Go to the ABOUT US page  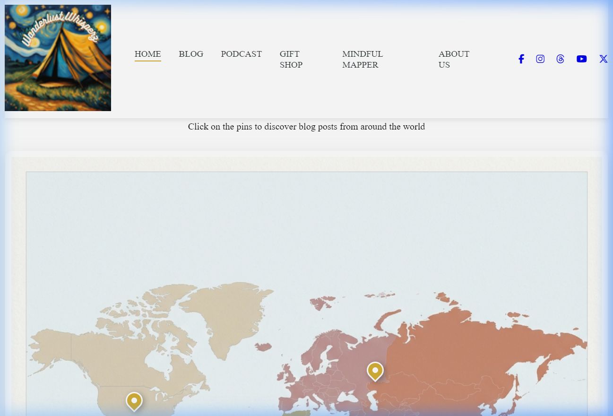[454, 60]
